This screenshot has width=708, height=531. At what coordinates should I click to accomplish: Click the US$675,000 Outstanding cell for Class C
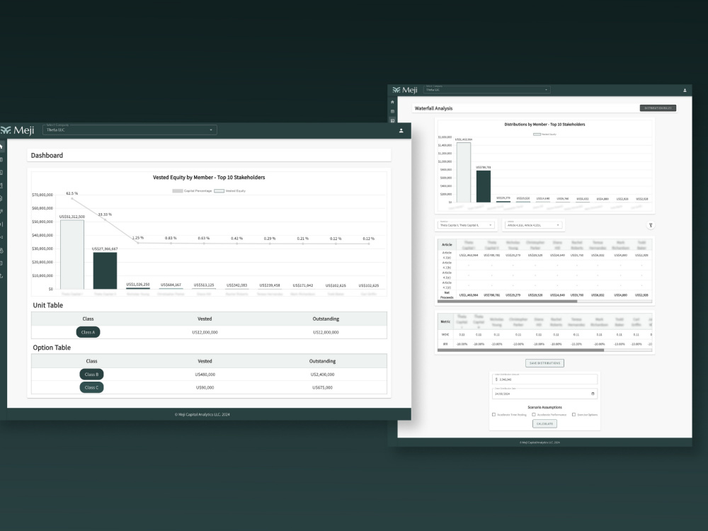322,387
